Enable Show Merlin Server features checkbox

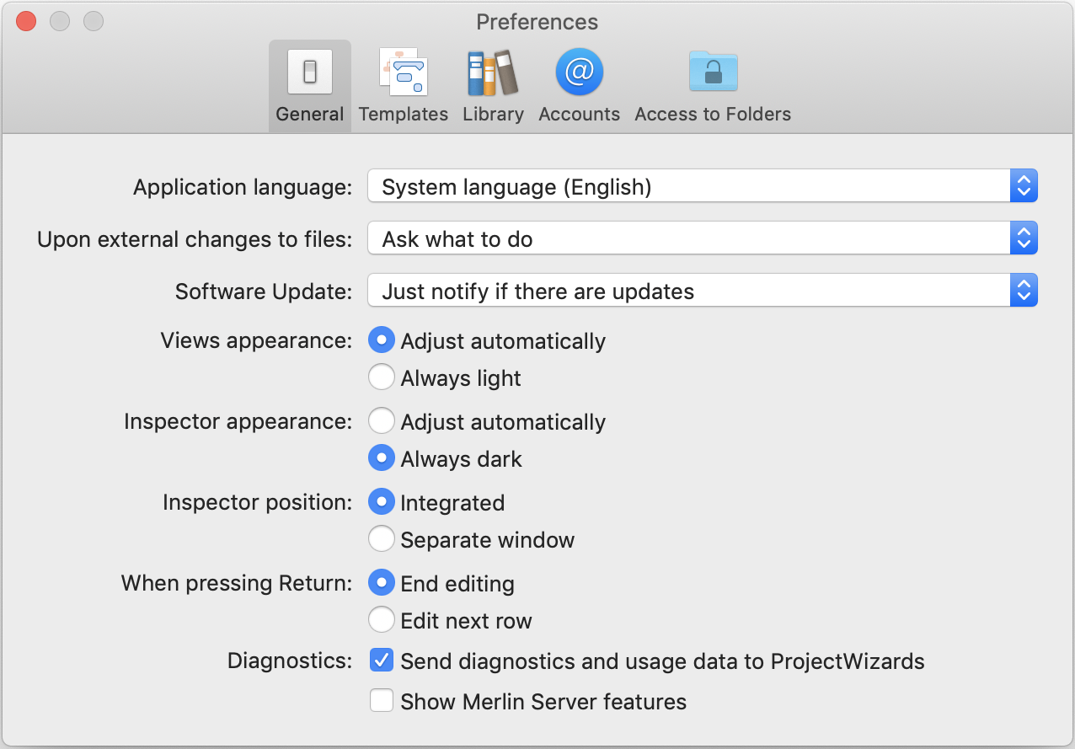click(382, 702)
